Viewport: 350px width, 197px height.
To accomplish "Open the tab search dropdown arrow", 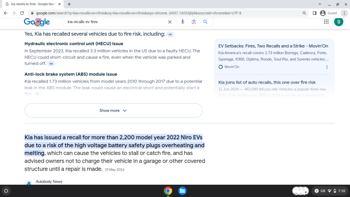I will [x=320, y=4].
